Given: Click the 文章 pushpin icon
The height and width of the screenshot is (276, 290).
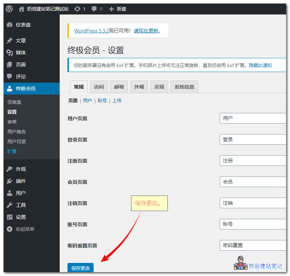Looking at the screenshot, I should 10,41.
